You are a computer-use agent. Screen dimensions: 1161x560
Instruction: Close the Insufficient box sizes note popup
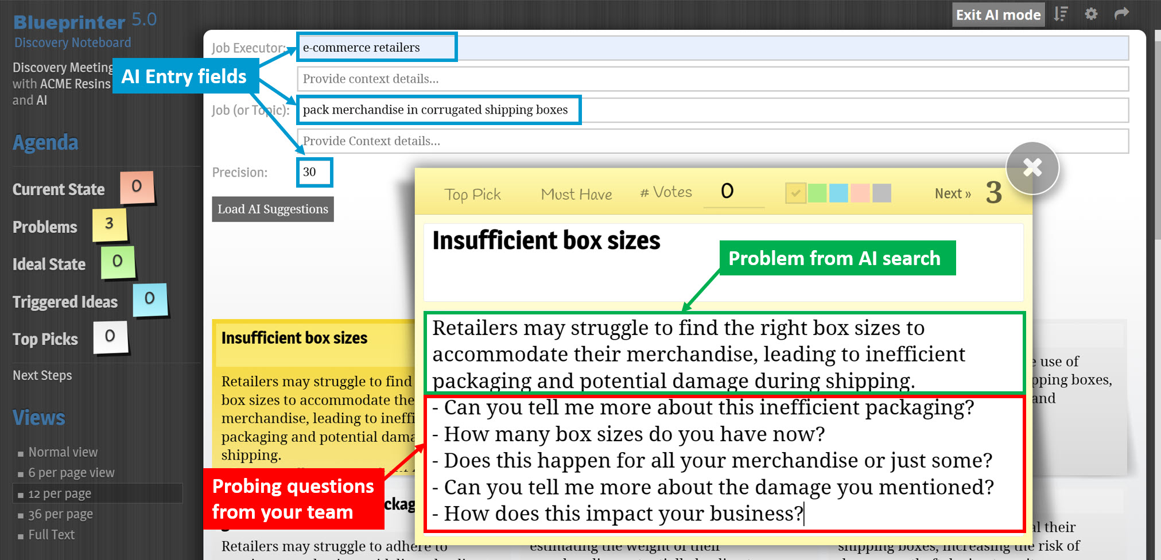(1032, 168)
